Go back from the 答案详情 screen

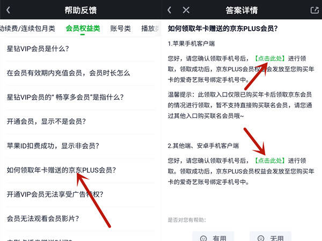(x=169, y=10)
